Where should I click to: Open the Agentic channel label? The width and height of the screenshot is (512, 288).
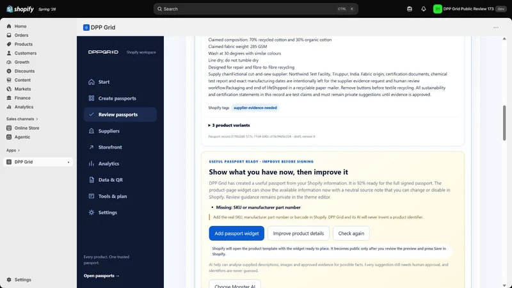click(22, 137)
